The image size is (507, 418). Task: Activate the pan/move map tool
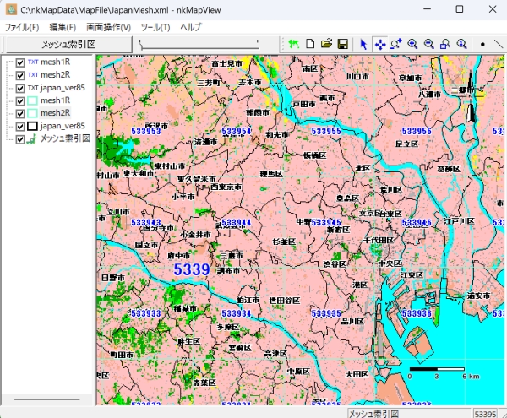click(x=380, y=44)
